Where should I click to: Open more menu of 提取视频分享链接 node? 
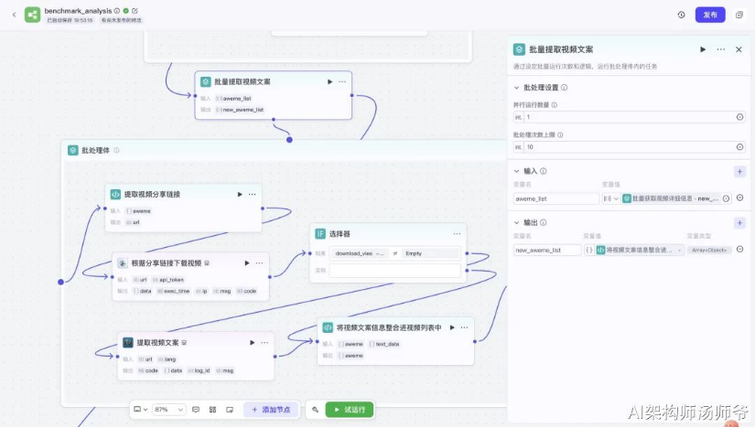[x=252, y=195]
